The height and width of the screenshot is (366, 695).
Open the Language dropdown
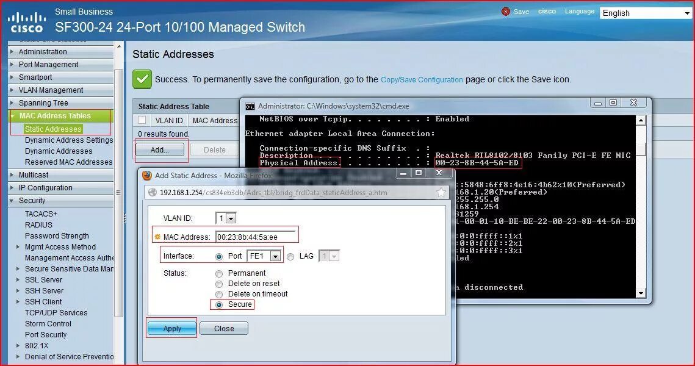[x=646, y=13]
